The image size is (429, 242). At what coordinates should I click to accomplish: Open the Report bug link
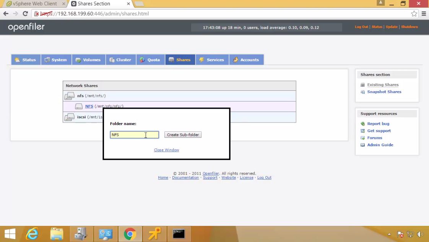point(378,124)
